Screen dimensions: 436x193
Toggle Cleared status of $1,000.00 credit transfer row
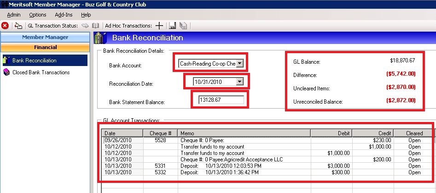[x=414, y=147]
